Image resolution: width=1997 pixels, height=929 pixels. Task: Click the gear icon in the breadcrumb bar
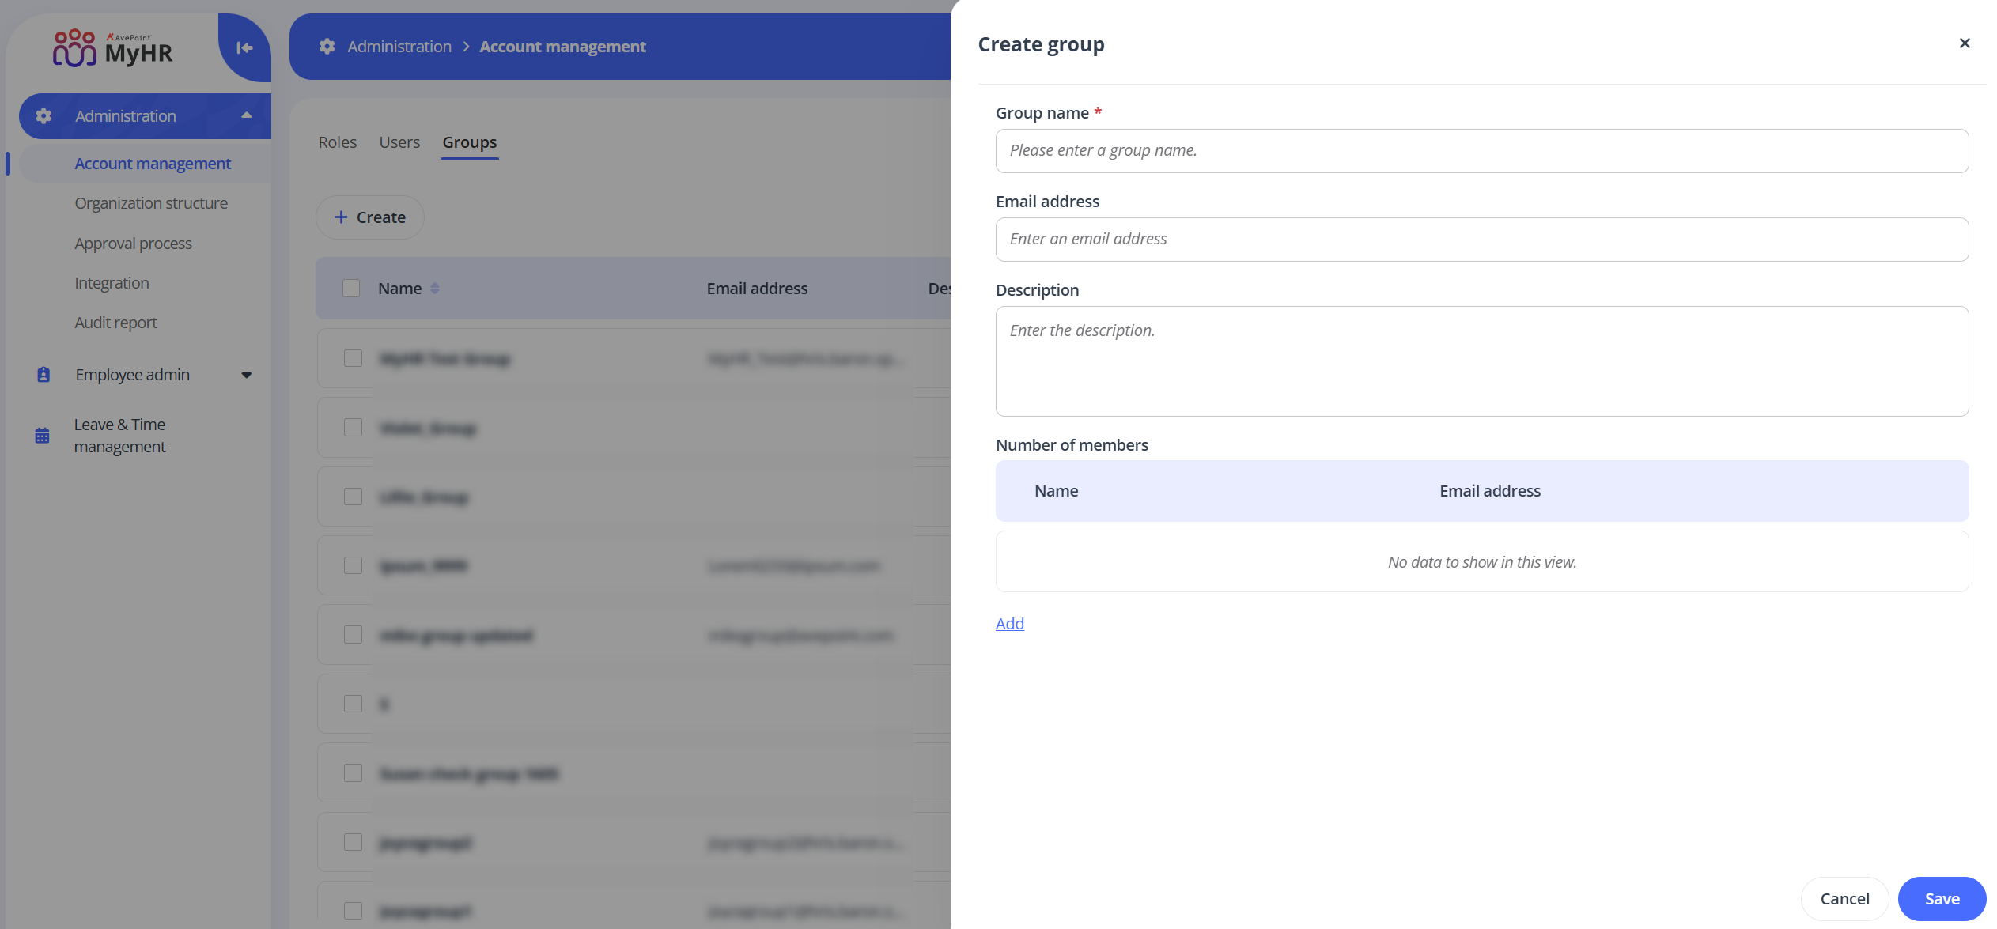[x=327, y=46]
